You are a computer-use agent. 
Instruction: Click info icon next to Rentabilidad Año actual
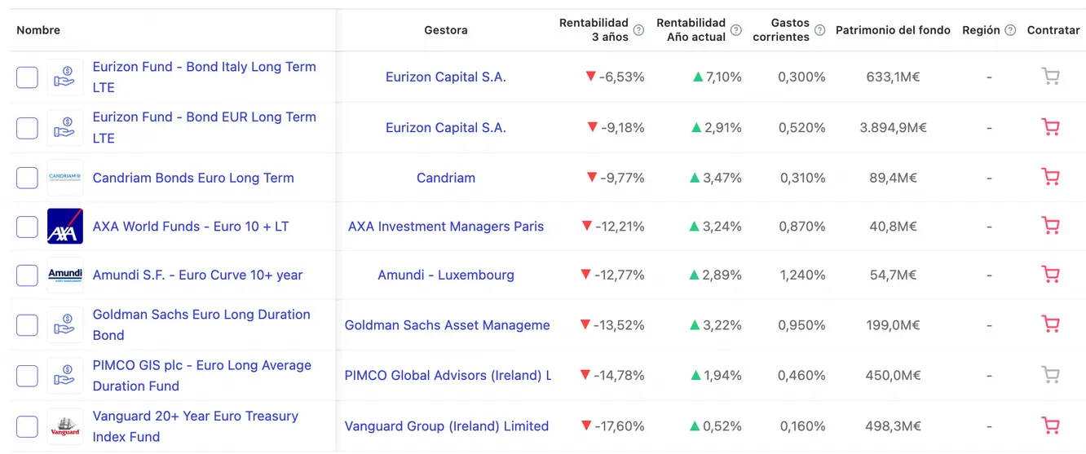pyautogui.click(x=736, y=30)
